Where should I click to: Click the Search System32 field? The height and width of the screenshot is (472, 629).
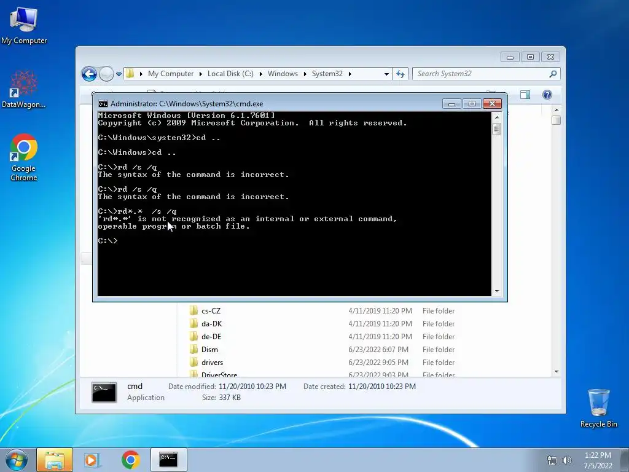[480, 74]
